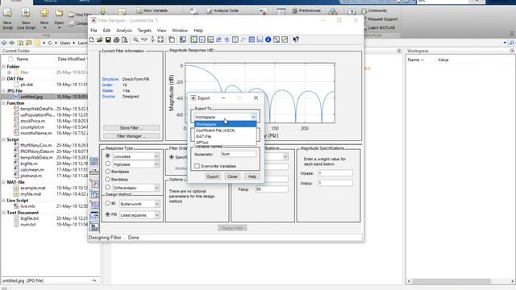Open Filter Designer File menu
This screenshot has width=516, height=290.
pos(94,31)
